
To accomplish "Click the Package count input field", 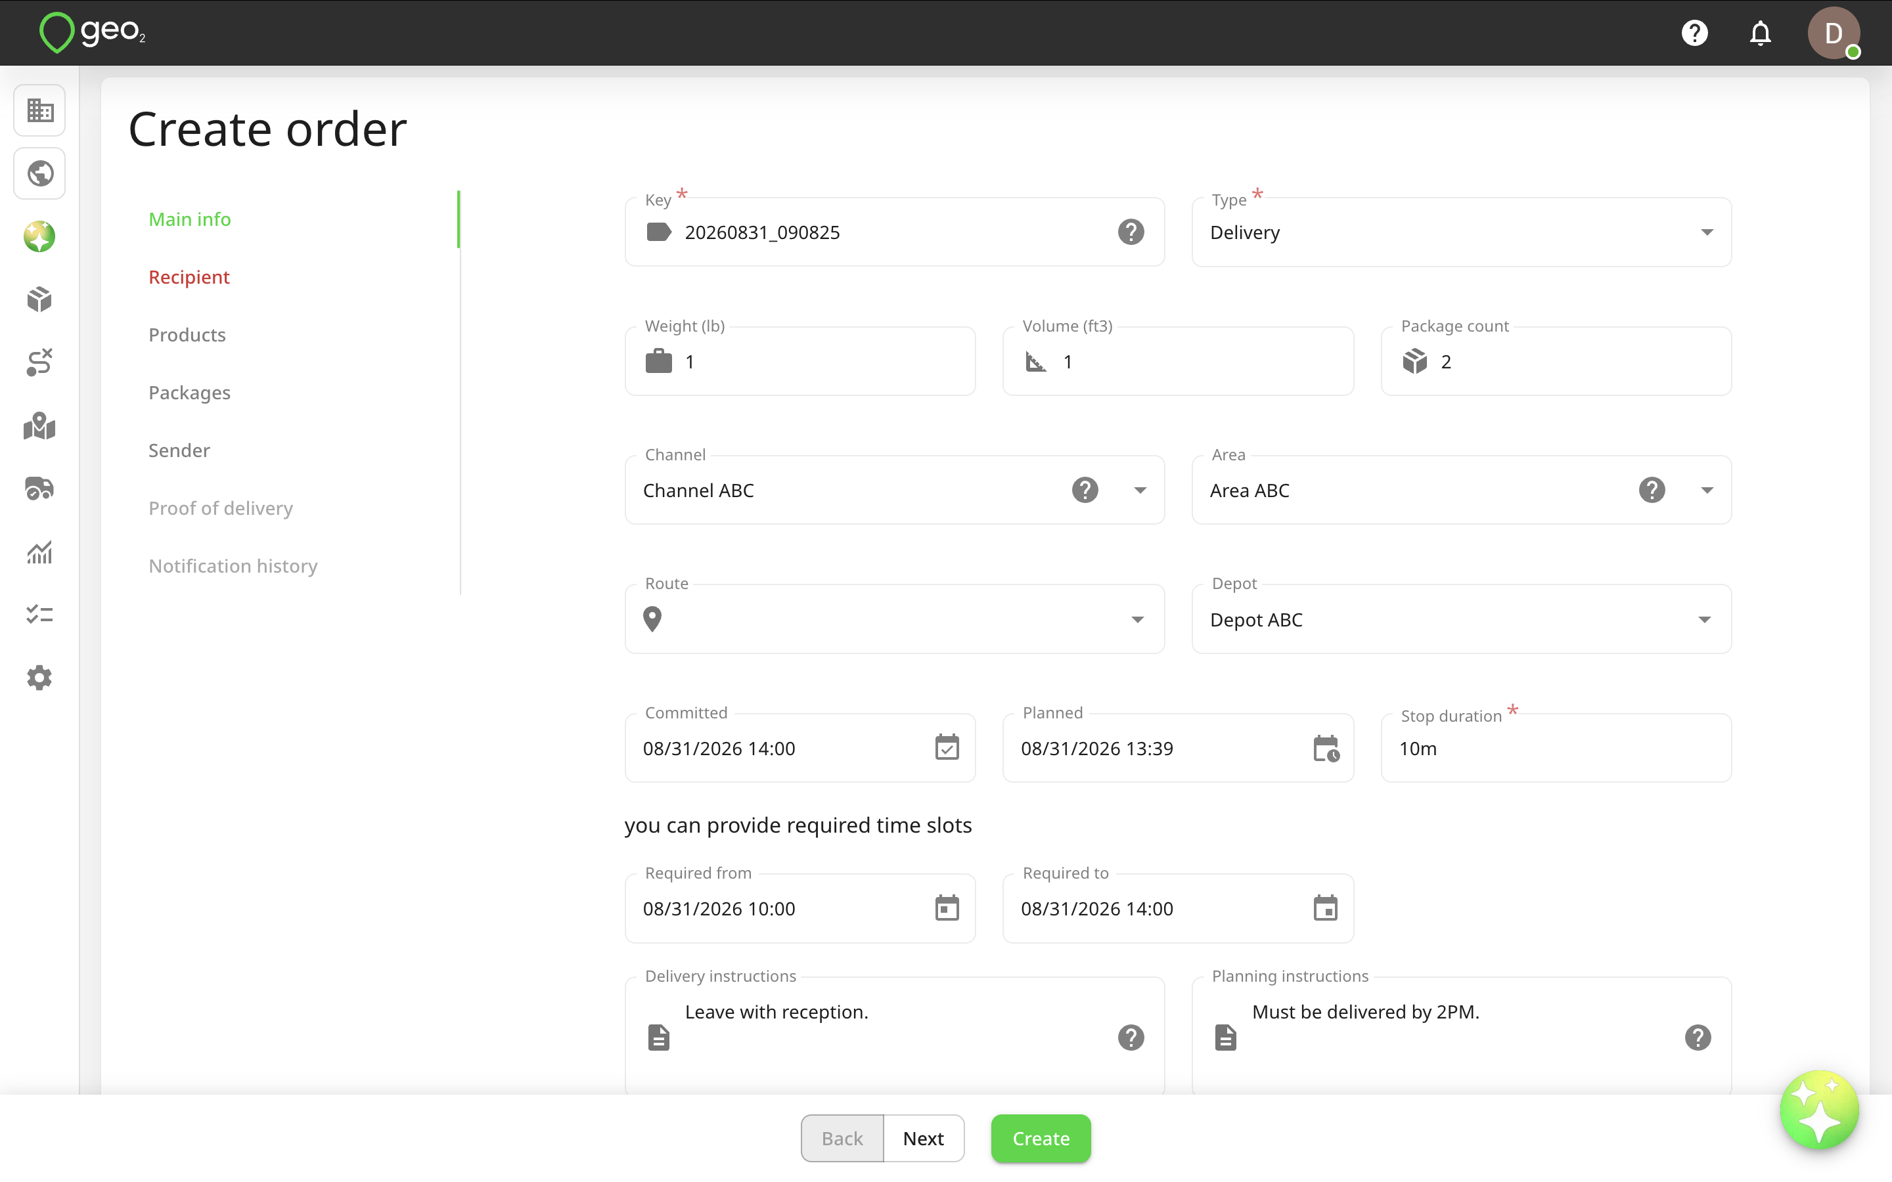I will 1556,361.
